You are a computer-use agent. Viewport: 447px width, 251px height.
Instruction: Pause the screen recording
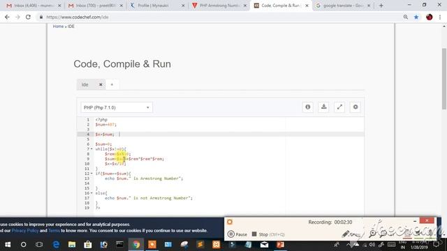click(x=237, y=234)
